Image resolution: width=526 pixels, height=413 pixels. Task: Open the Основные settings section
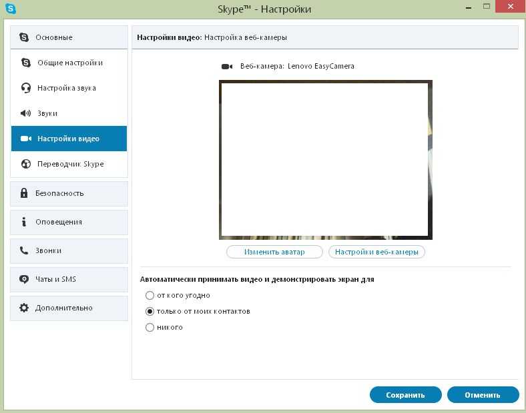(69, 37)
